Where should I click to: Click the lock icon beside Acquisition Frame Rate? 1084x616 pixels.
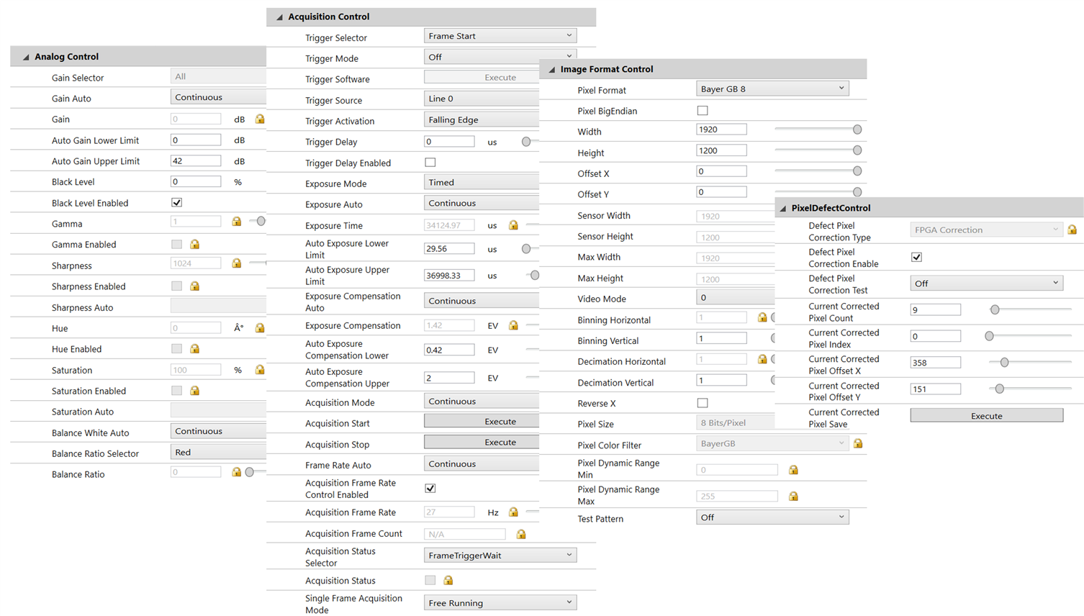pos(513,512)
